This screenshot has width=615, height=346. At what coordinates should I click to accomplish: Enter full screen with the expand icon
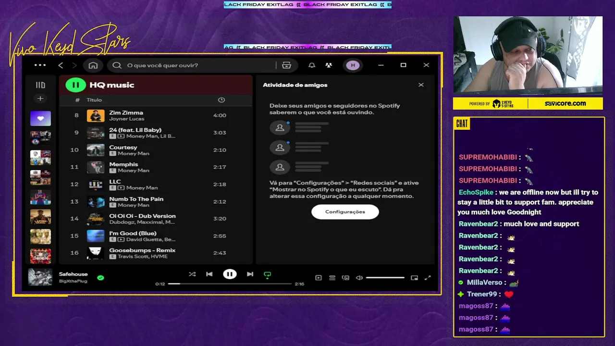(x=428, y=278)
